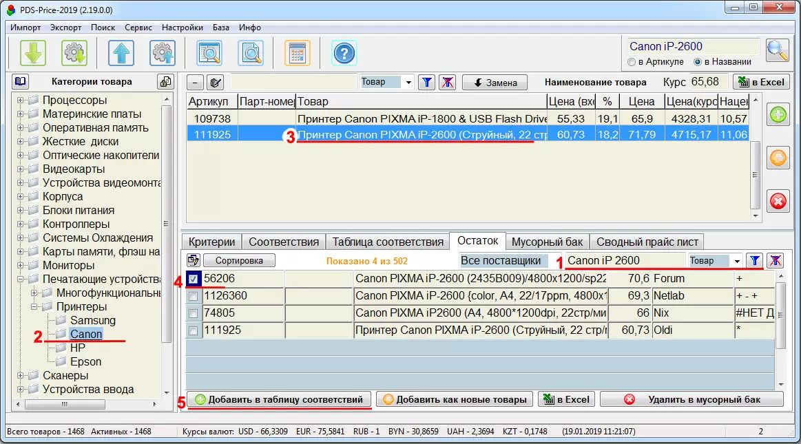
Task: Click the green download arrow import icon
Action: tap(33, 53)
